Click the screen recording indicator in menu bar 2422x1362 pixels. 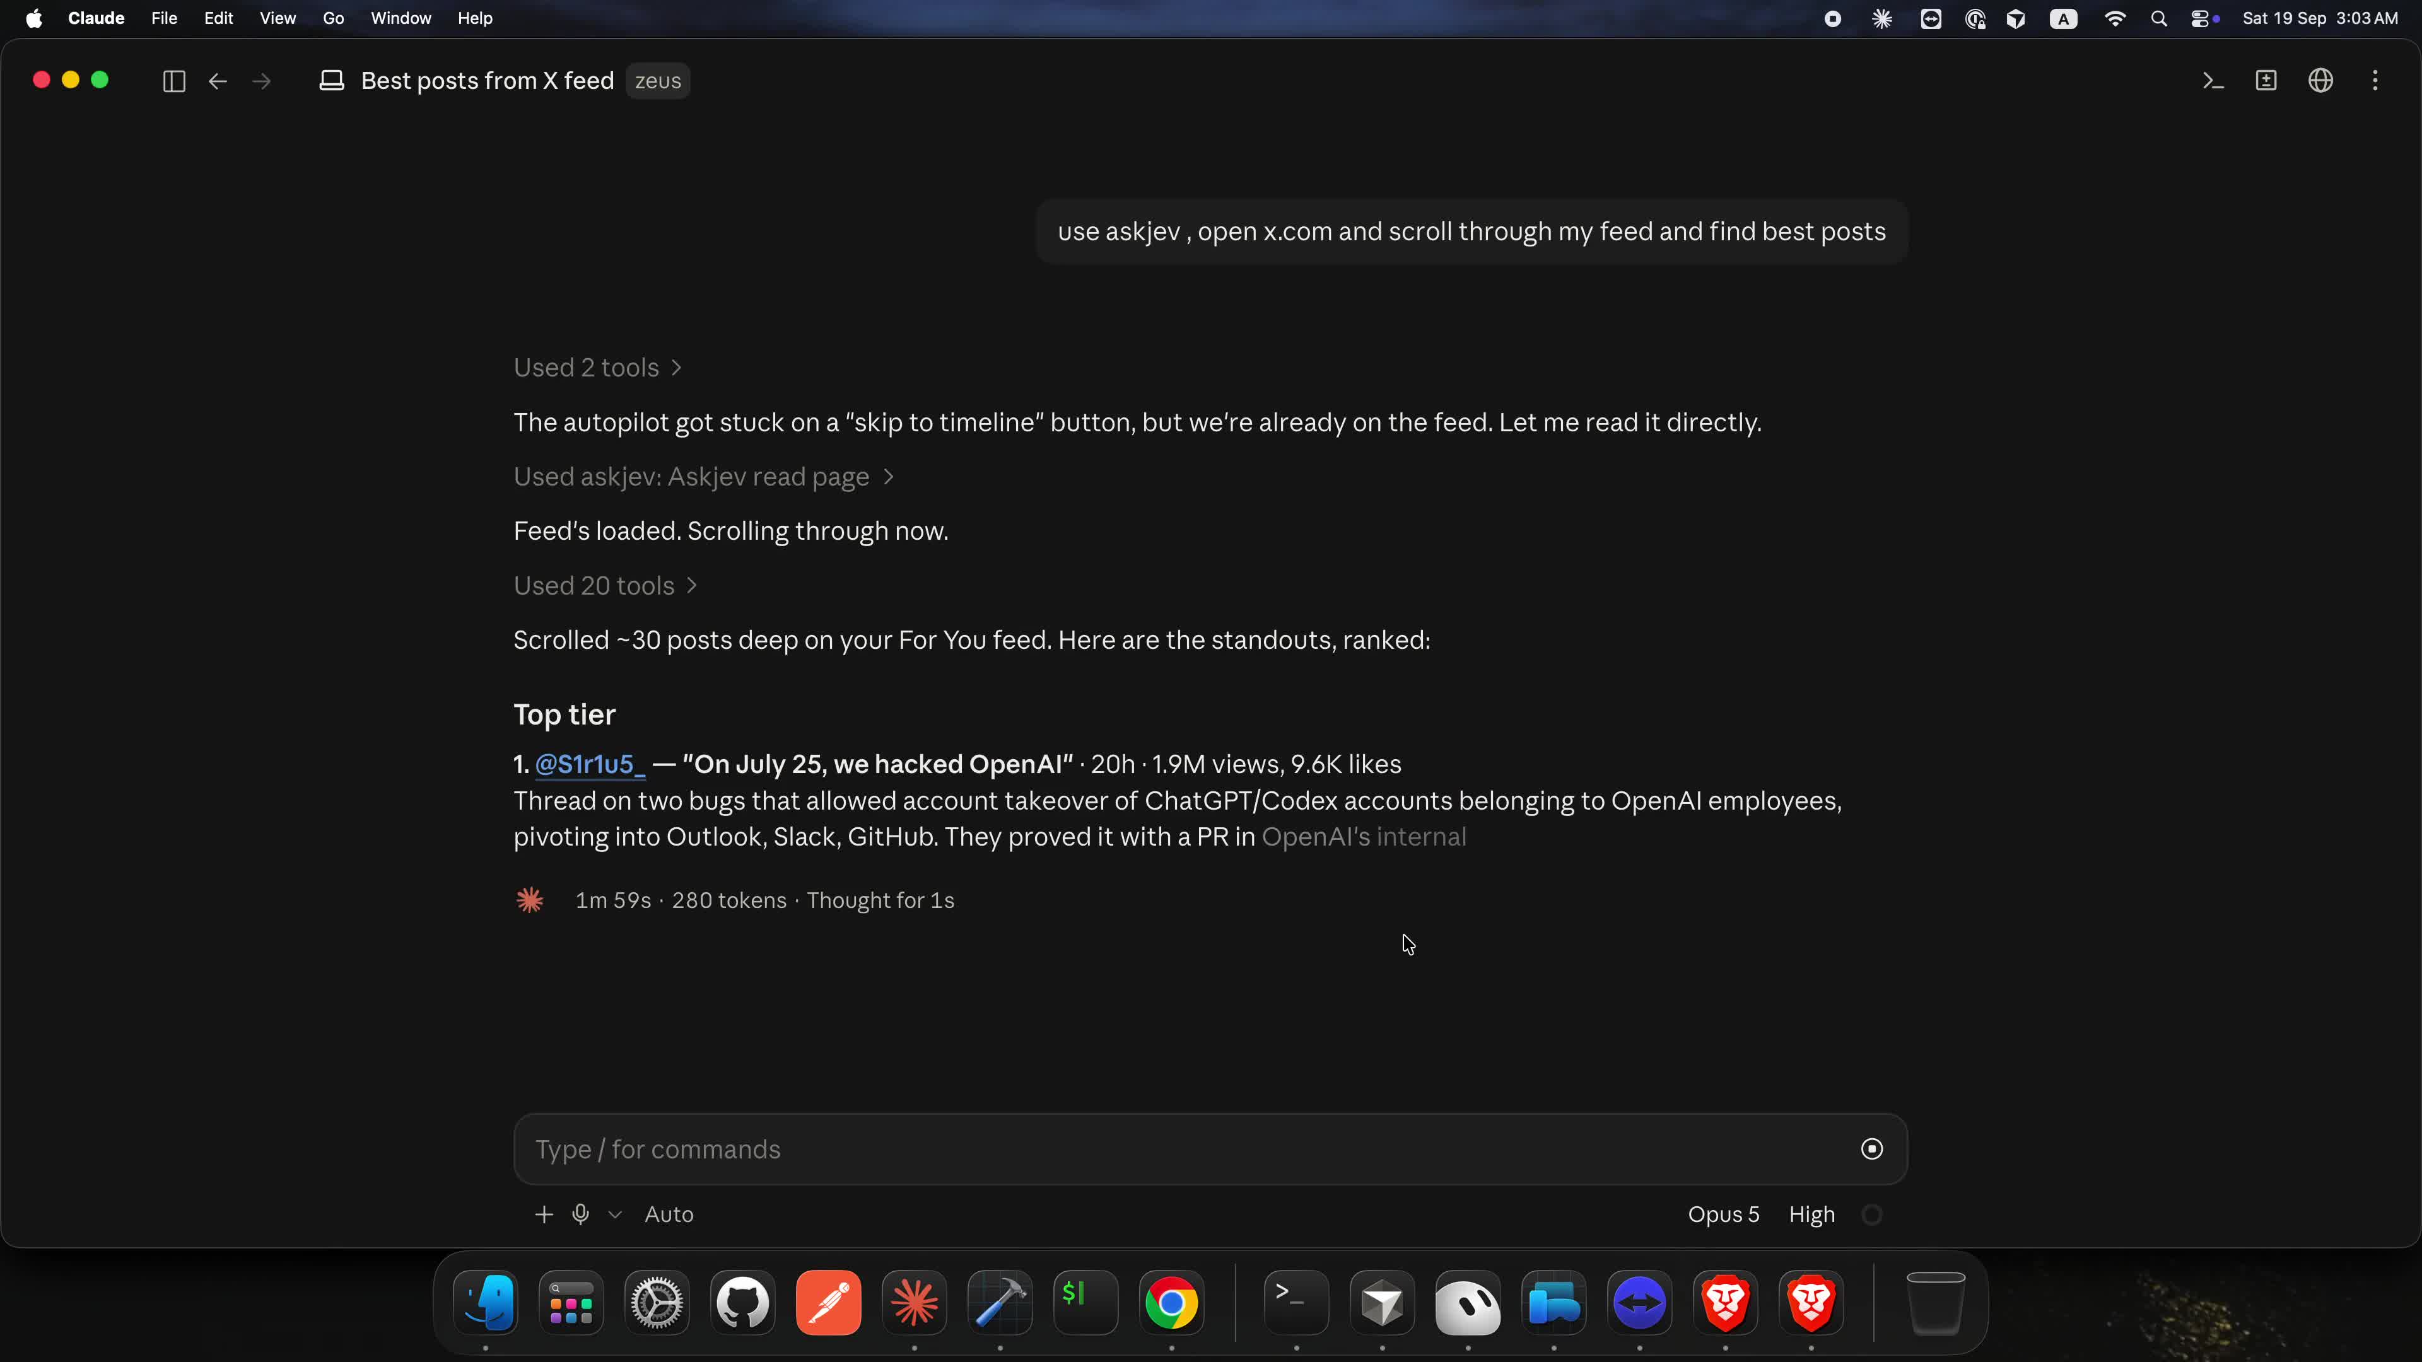click(1832, 19)
